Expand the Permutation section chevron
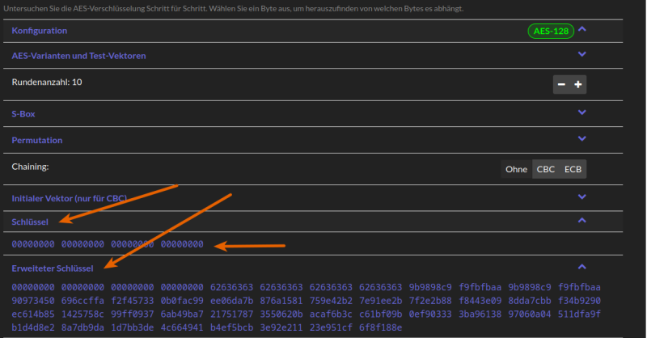 click(x=581, y=138)
